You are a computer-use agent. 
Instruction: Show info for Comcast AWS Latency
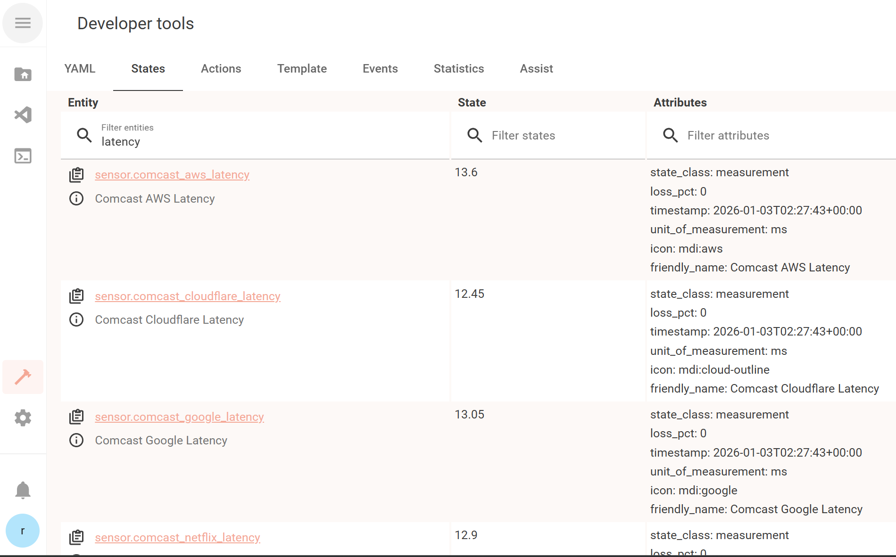click(76, 198)
